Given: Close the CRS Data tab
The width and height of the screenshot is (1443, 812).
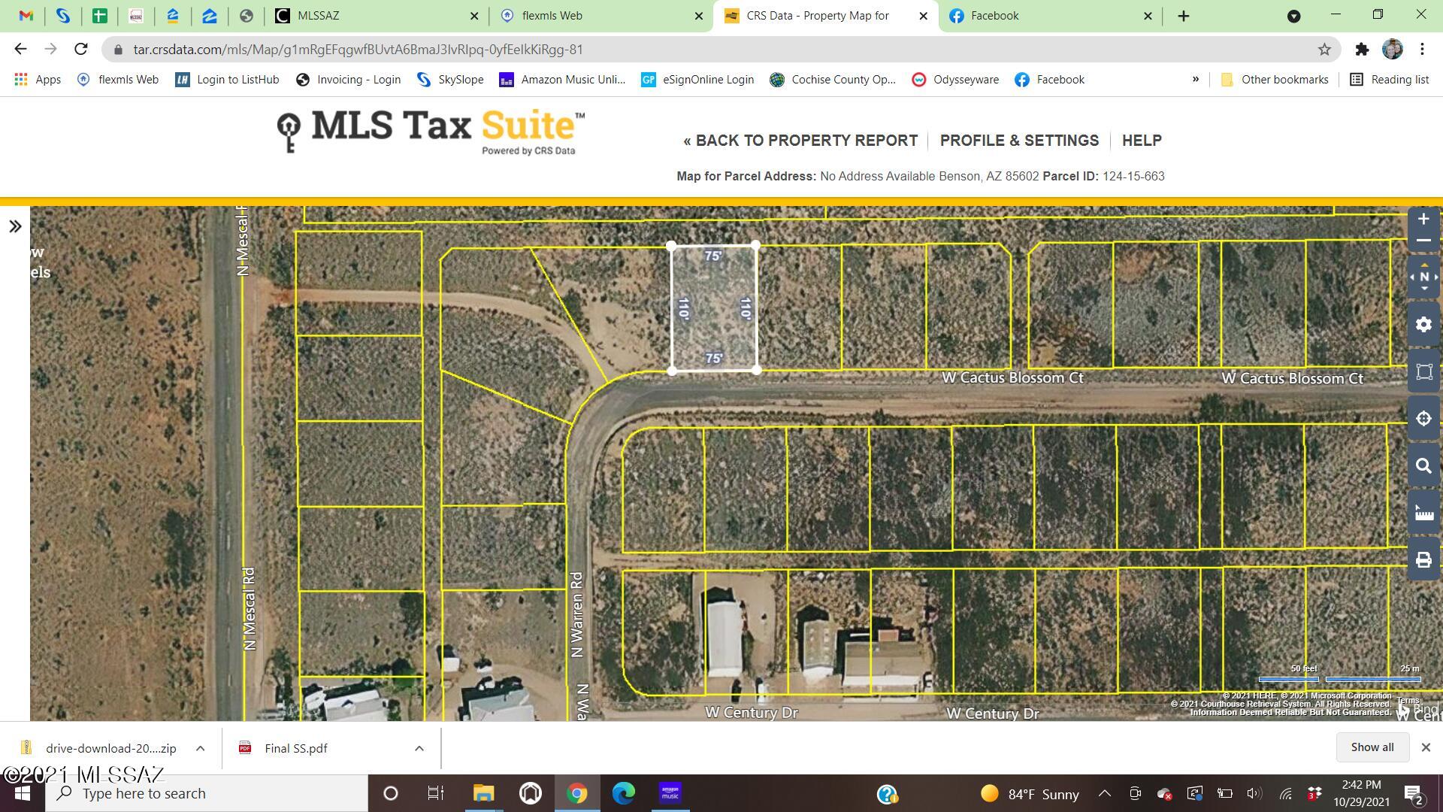Looking at the screenshot, I should click(923, 16).
